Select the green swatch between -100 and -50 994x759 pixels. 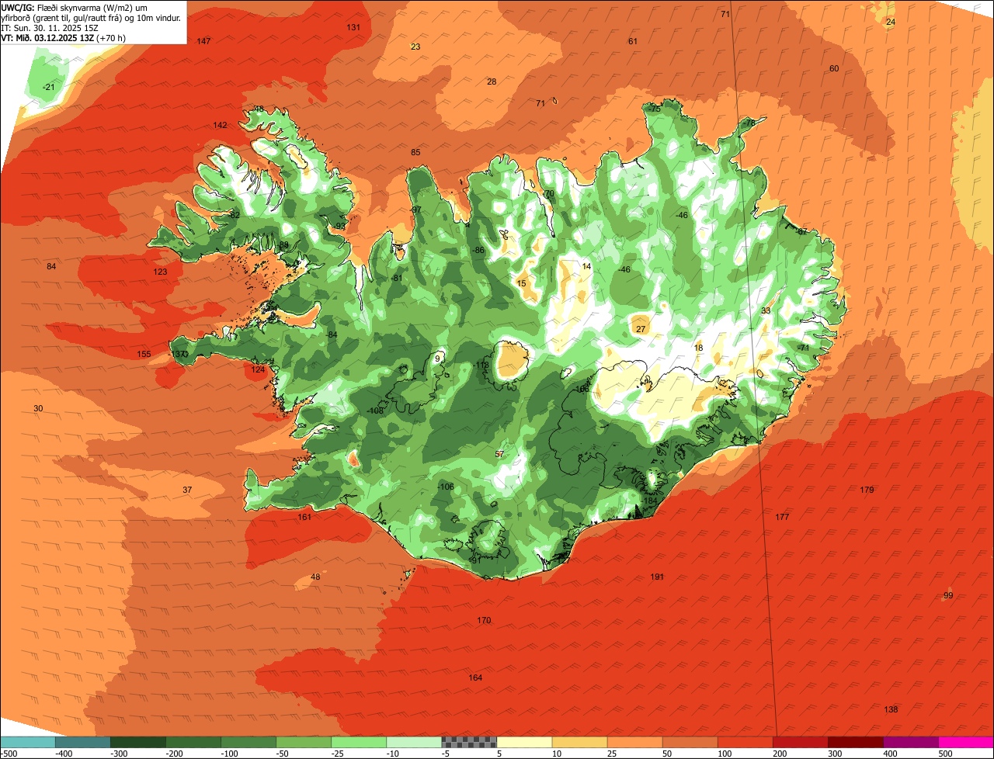248,742
